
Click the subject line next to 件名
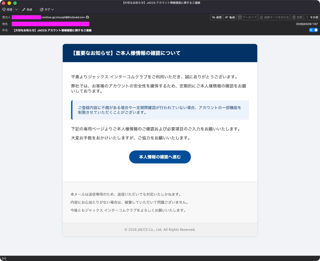coord(53,30)
